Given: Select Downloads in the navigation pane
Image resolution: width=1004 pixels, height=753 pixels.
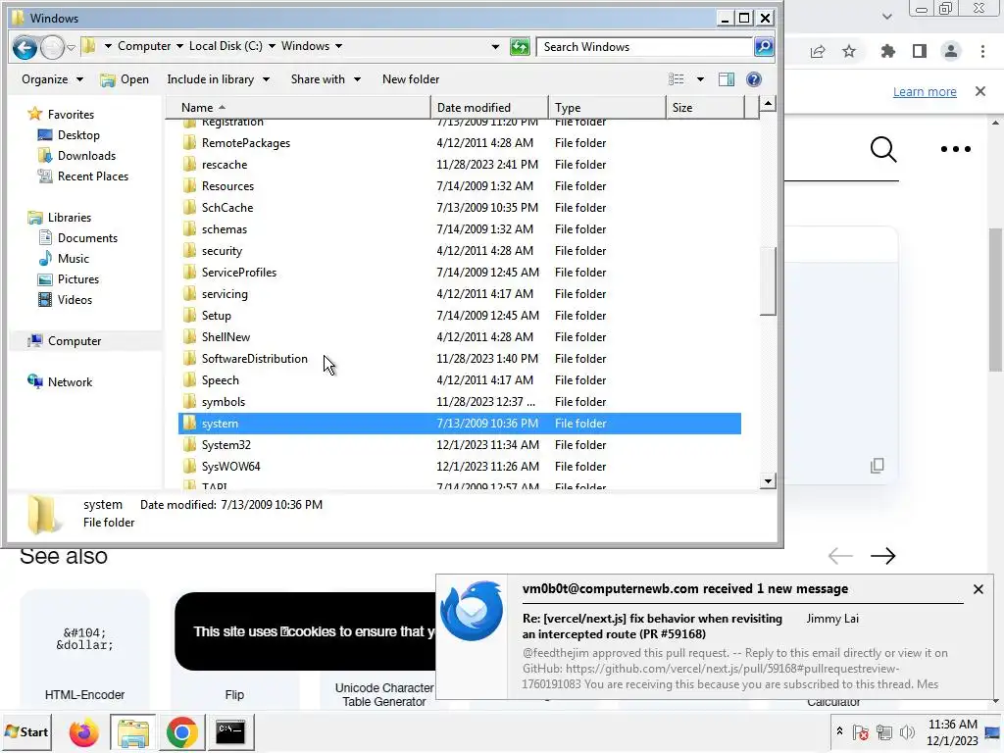Looking at the screenshot, I should (x=86, y=156).
